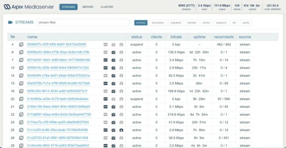The width and height of the screenshot is (286, 148).
Task: Open stream 0074d337-46d1-4d8f-b8ed-16773b9b6168
Action: pyautogui.click(x=58, y=60)
